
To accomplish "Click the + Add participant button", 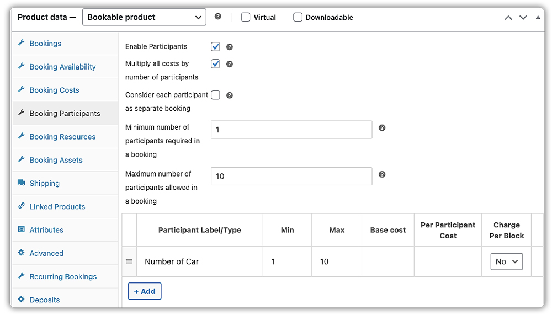I will (x=145, y=291).
